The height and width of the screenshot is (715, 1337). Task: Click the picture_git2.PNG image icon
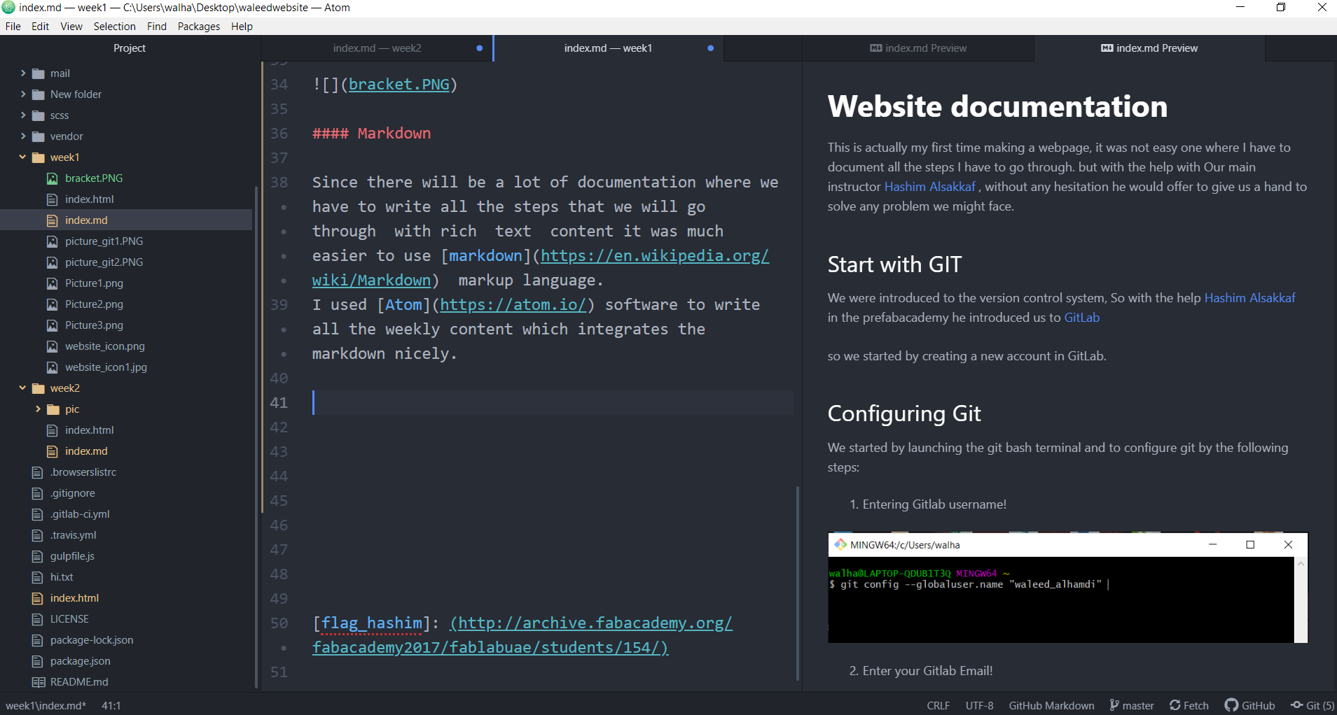pos(53,262)
